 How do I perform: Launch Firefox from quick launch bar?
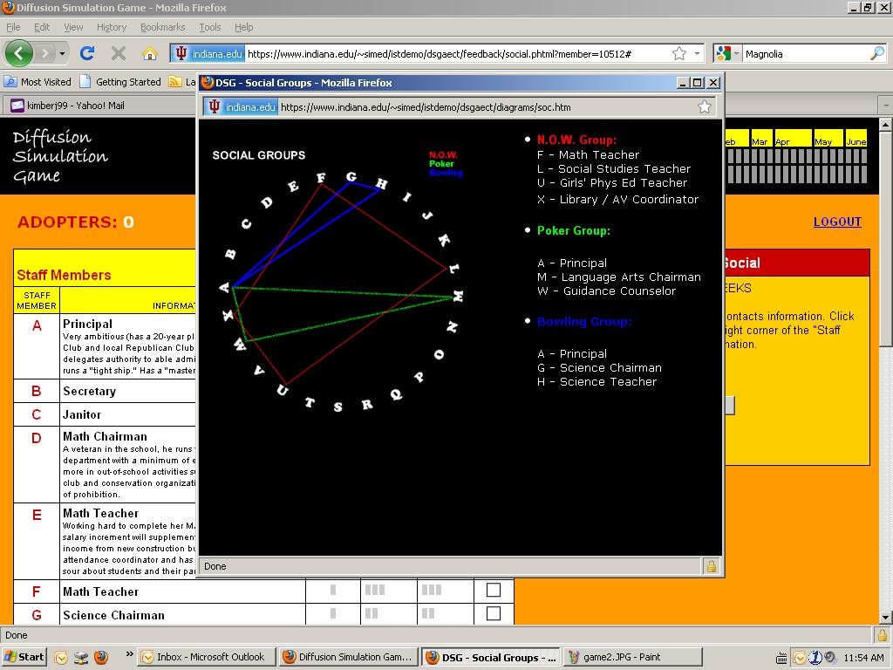100,657
